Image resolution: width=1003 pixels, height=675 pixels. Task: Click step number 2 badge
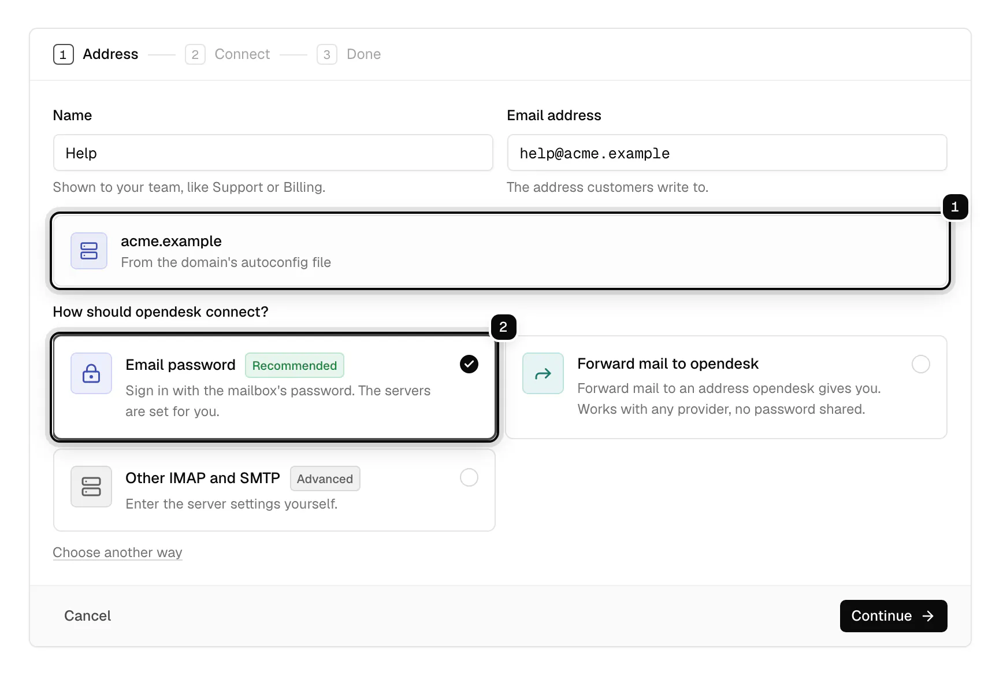195,54
